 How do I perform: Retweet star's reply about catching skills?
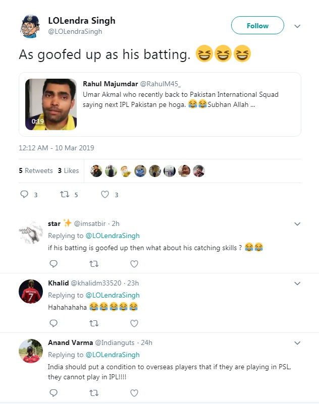[x=94, y=264]
